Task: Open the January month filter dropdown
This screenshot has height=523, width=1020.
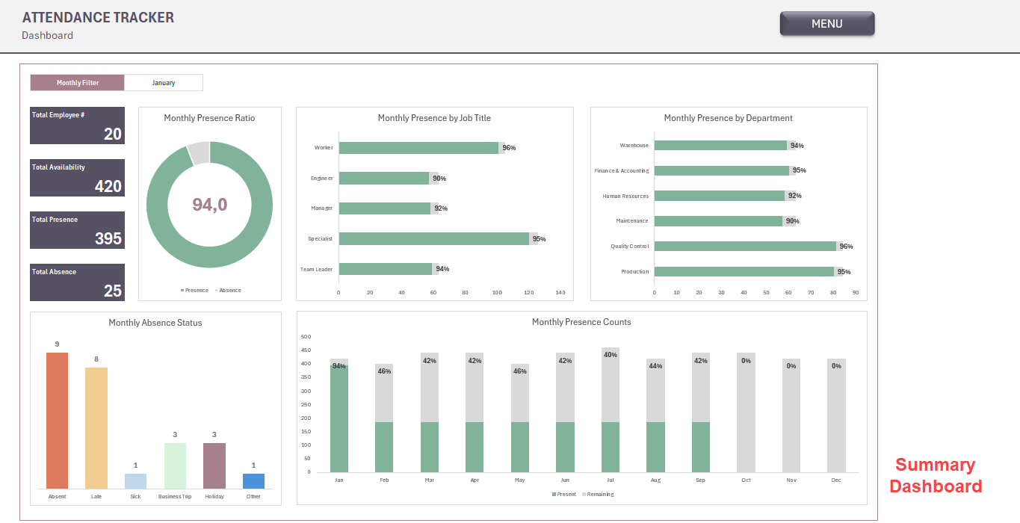Action: point(164,83)
